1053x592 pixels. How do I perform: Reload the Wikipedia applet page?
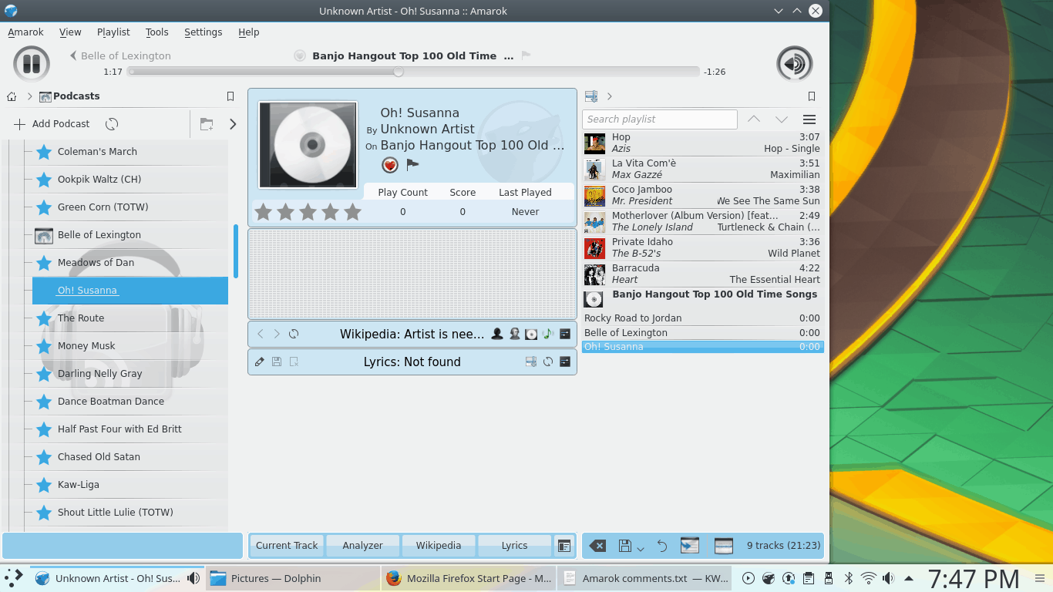tap(294, 334)
